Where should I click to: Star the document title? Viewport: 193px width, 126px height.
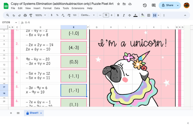[x=118, y=4]
